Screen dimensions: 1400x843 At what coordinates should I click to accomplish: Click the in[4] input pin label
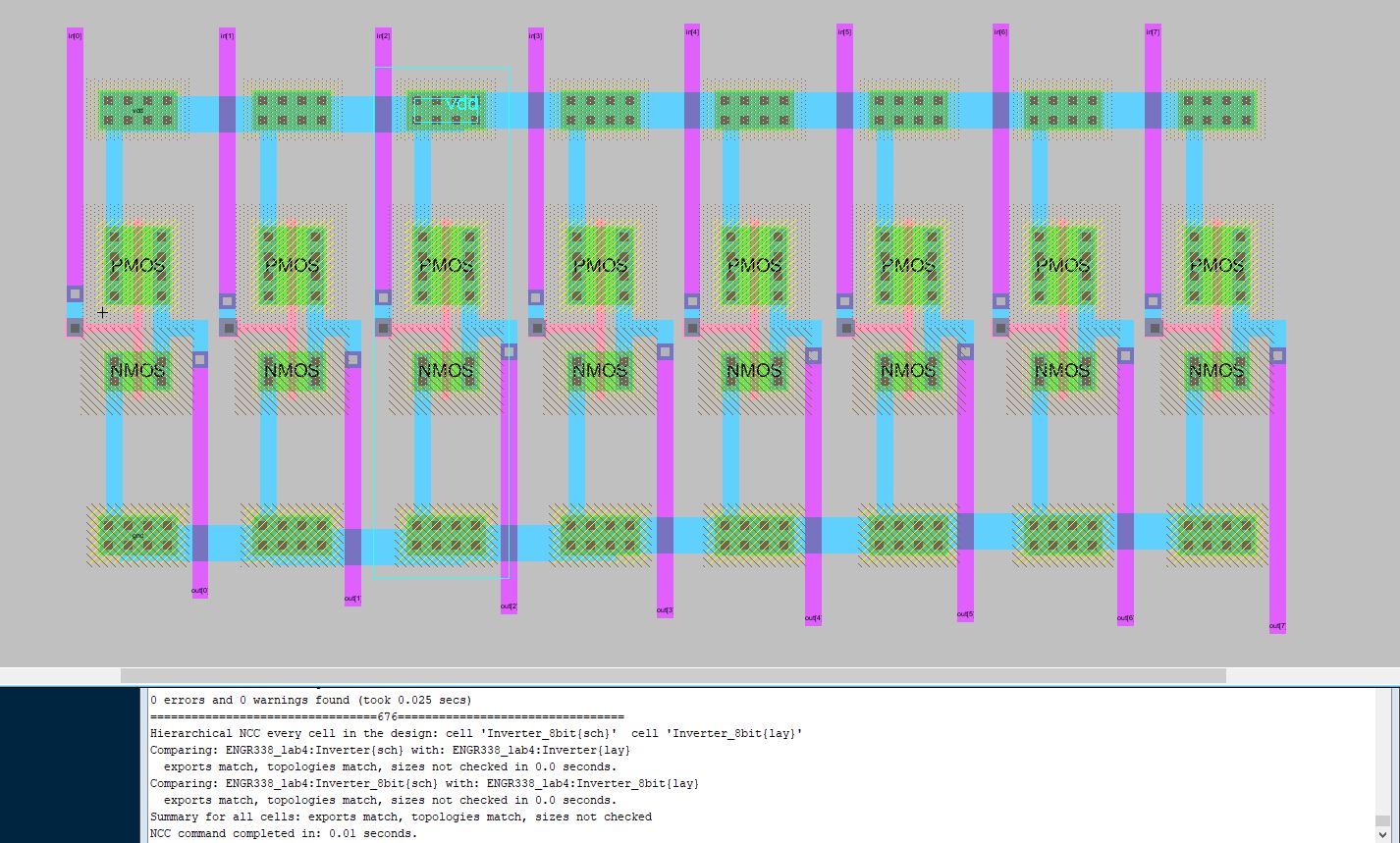[x=692, y=31]
